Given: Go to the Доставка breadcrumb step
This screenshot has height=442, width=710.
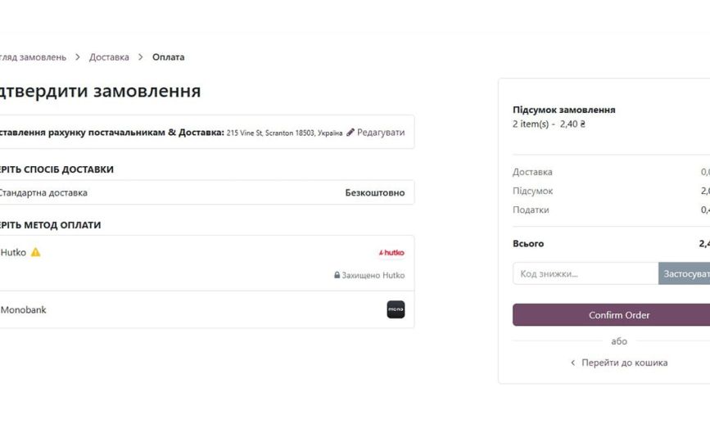Looking at the screenshot, I should 109,57.
